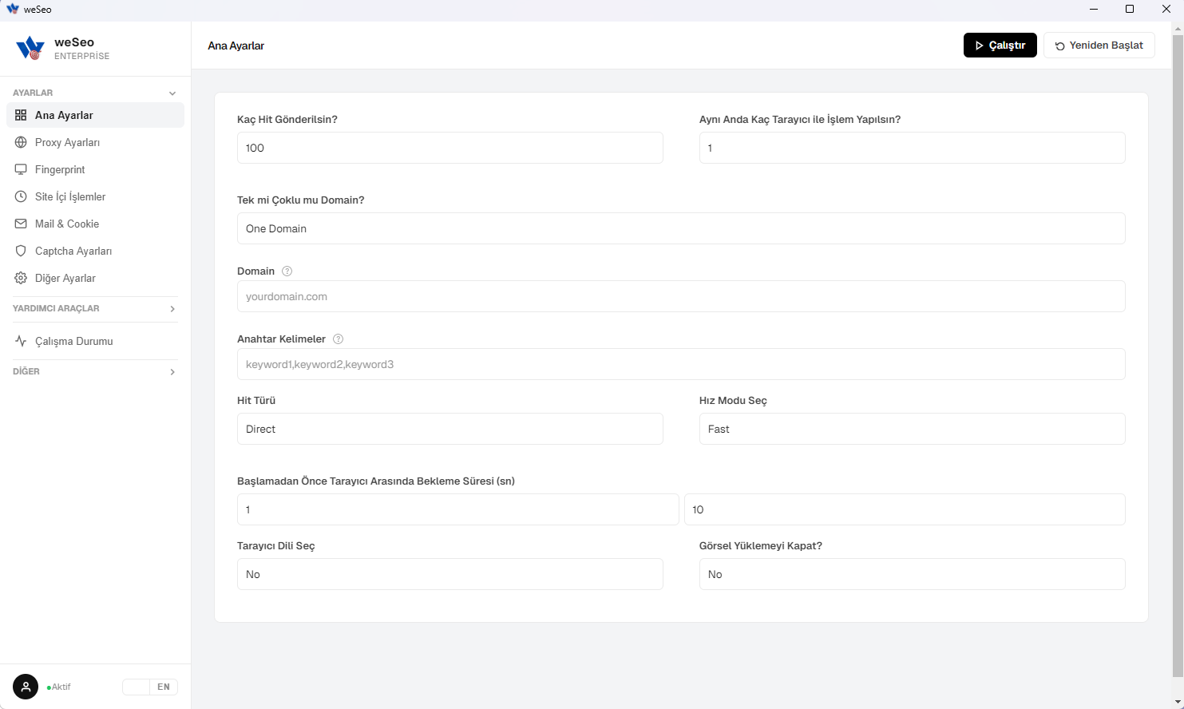
Task: Expand the YARDIMCI ARAÇLAR section
Action: [x=95, y=308]
